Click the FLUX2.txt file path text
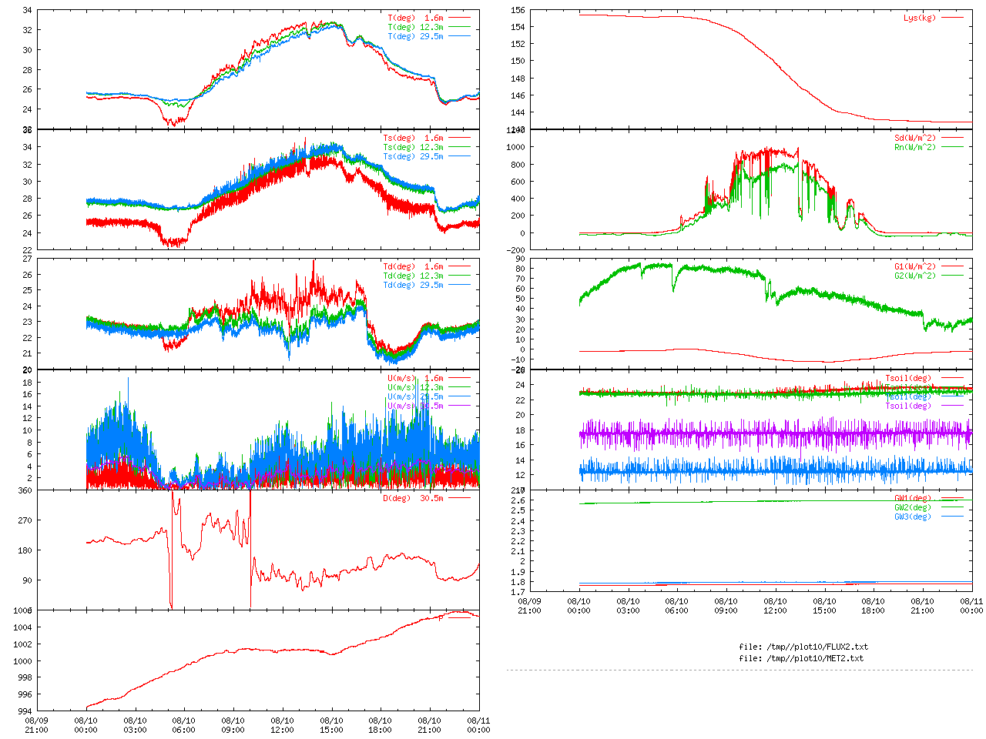Viewport: 986px width, 739px height. pos(803,647)
